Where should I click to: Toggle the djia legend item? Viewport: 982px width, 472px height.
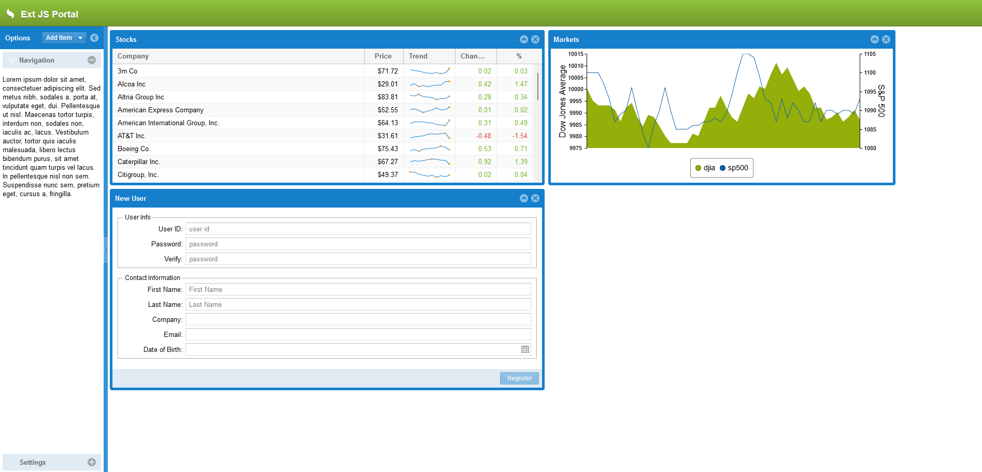pos(705,168)
